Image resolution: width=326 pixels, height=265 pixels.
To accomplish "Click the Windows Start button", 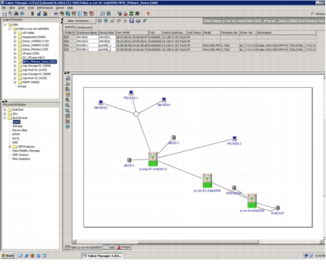I will click(8, 256).
